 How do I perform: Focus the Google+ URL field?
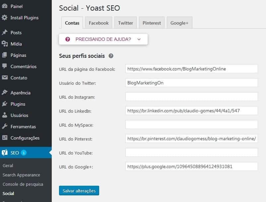point(191,166)
